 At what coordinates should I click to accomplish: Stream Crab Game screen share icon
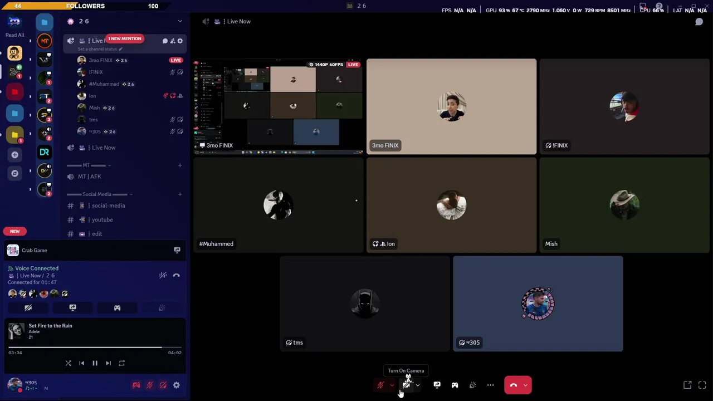click(x=177, y=251)
